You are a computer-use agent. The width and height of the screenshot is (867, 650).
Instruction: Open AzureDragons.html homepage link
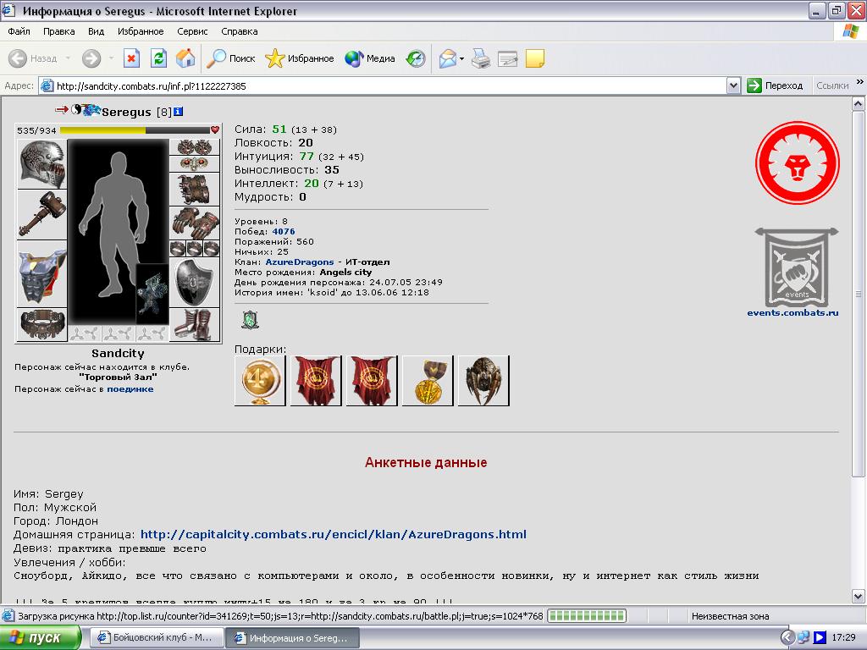[334, 535]
